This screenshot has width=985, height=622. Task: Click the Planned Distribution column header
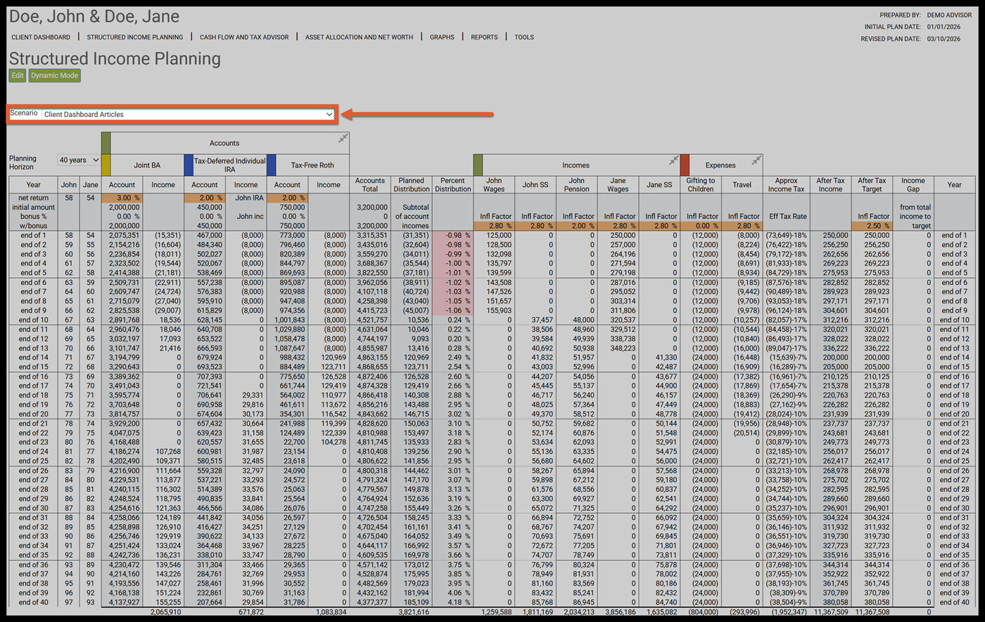[412, 185]
